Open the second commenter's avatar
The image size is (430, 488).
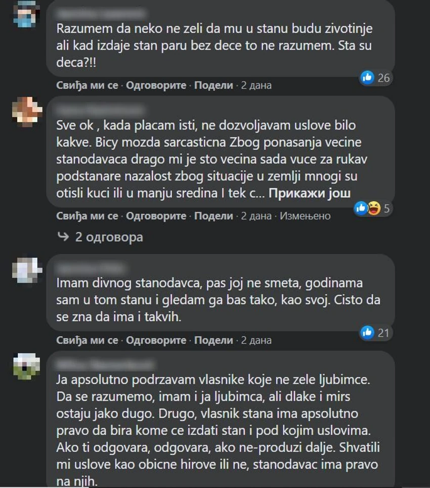(x=27, y=111)
